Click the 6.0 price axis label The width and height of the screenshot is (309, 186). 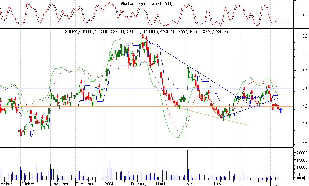[305, 36]
